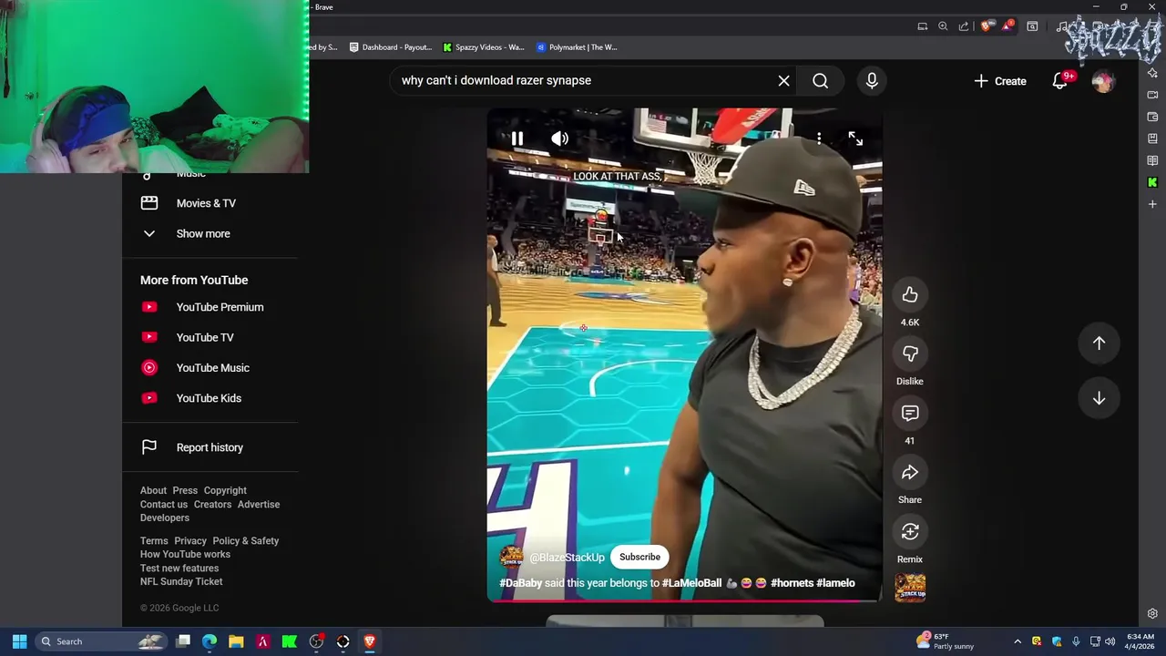Open the Spazzy Videos bookmark

(x=484, y=47)
